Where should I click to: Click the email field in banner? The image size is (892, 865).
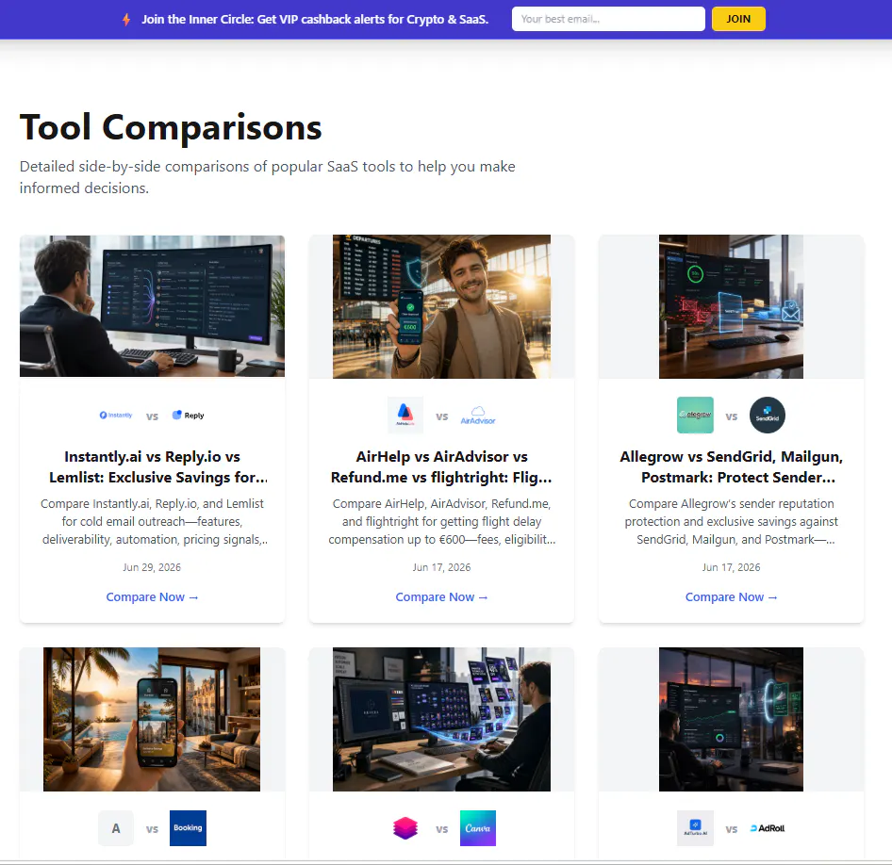point(608,19)
